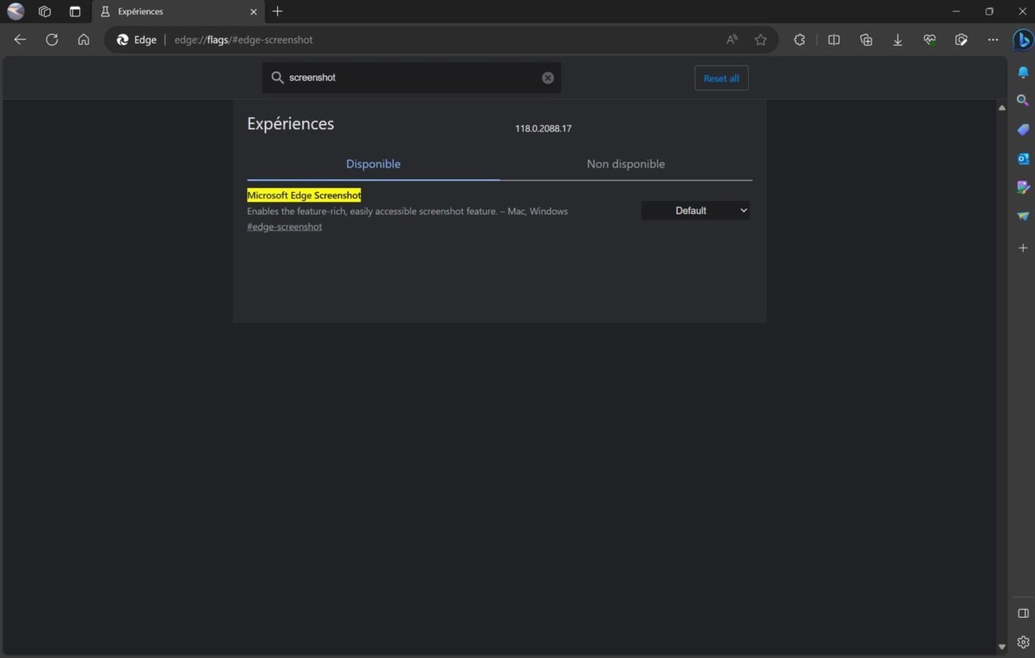Go to the home page
Screen dimensions: 1035x658
coord(84,40)
